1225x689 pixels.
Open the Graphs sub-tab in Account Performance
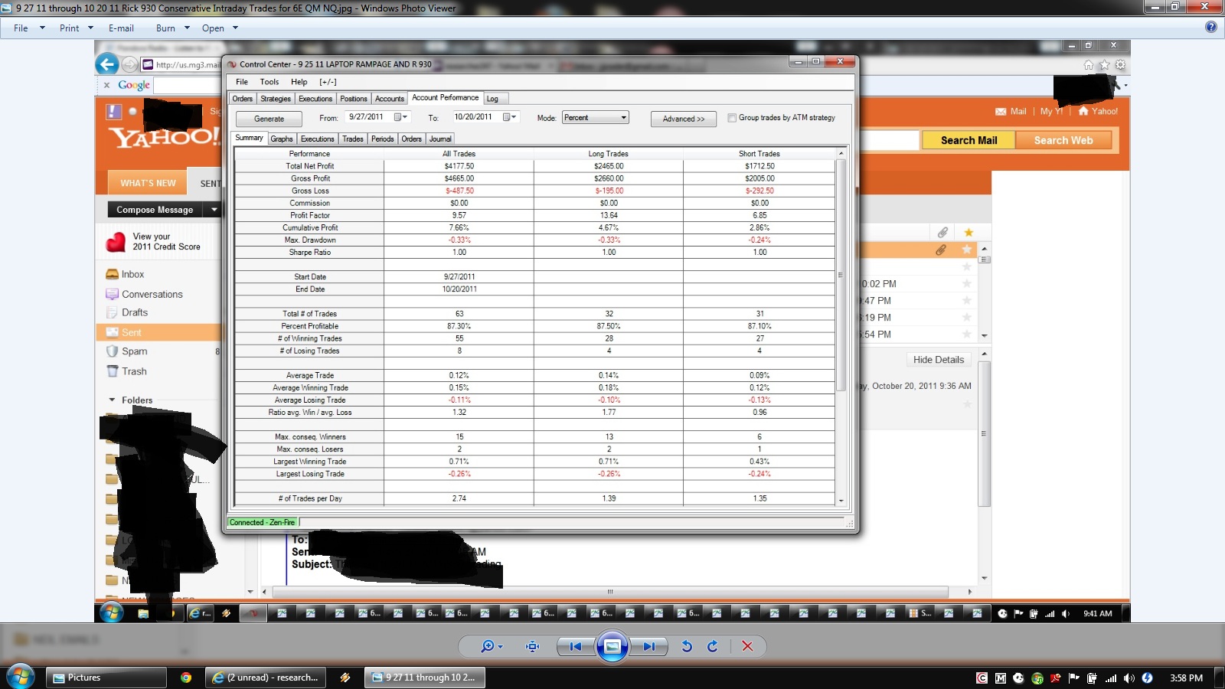(282, 139)
